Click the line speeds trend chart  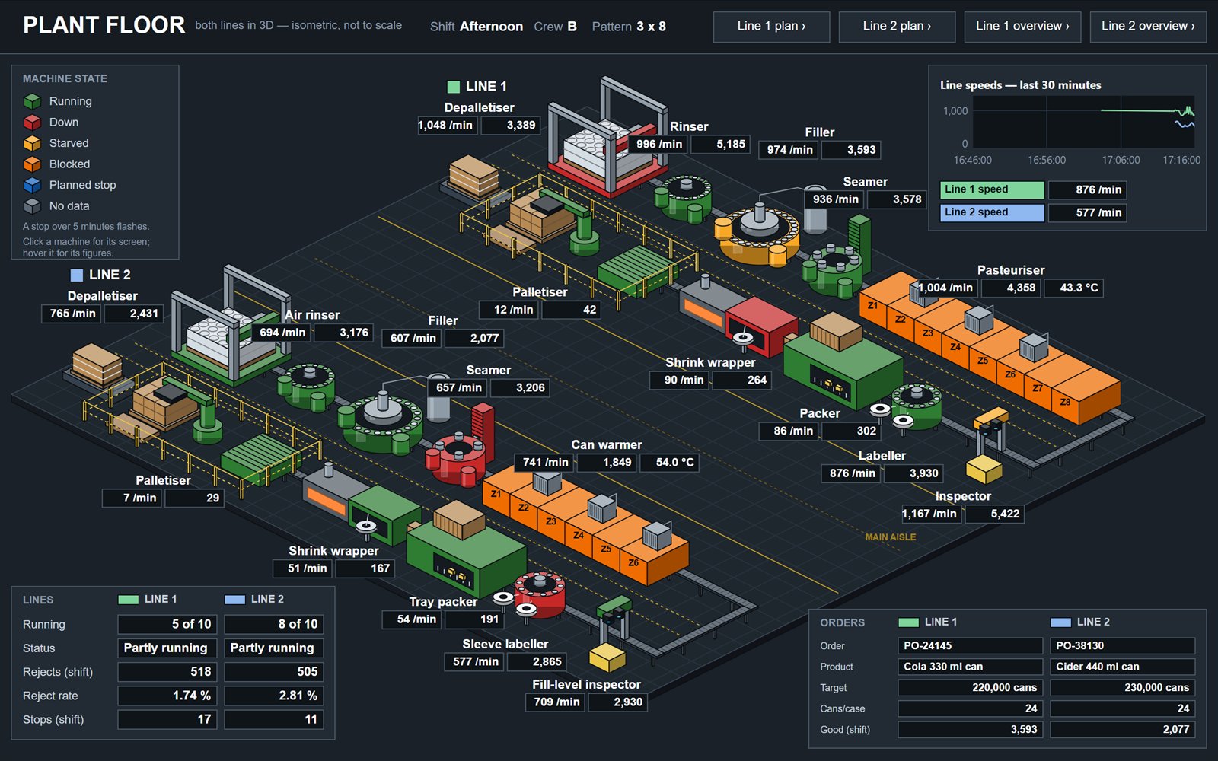(x=1083, y=122)
